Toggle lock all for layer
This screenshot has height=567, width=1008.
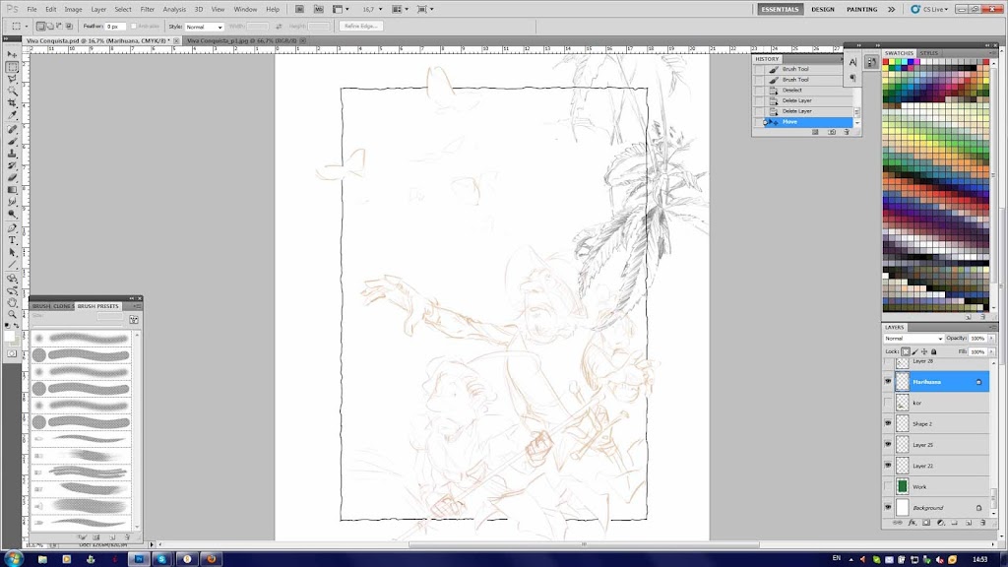pyautogui.click(x=934, y=351)
